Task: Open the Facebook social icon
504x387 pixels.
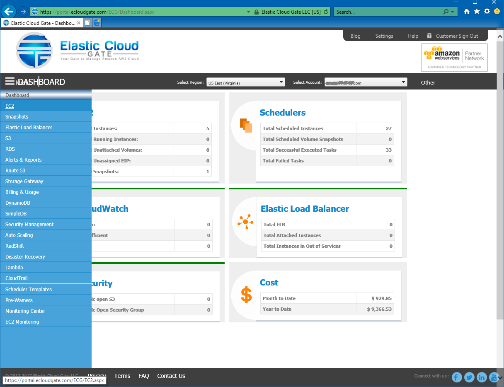Action: click(457, 377)
